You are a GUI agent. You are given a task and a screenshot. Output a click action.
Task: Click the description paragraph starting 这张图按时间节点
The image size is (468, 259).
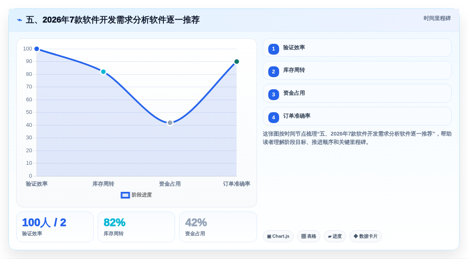tap(357, 138)
